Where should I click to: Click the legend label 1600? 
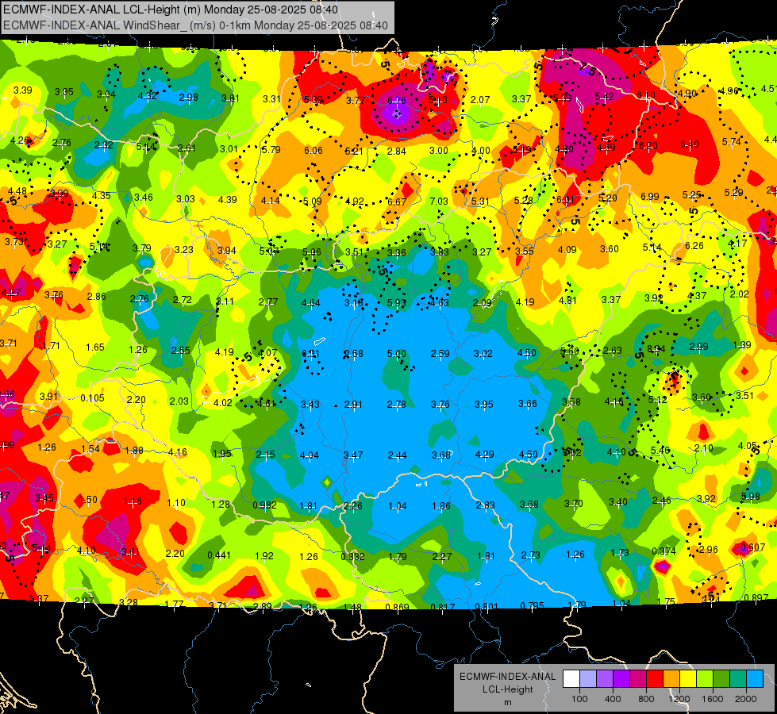(713, 699)
